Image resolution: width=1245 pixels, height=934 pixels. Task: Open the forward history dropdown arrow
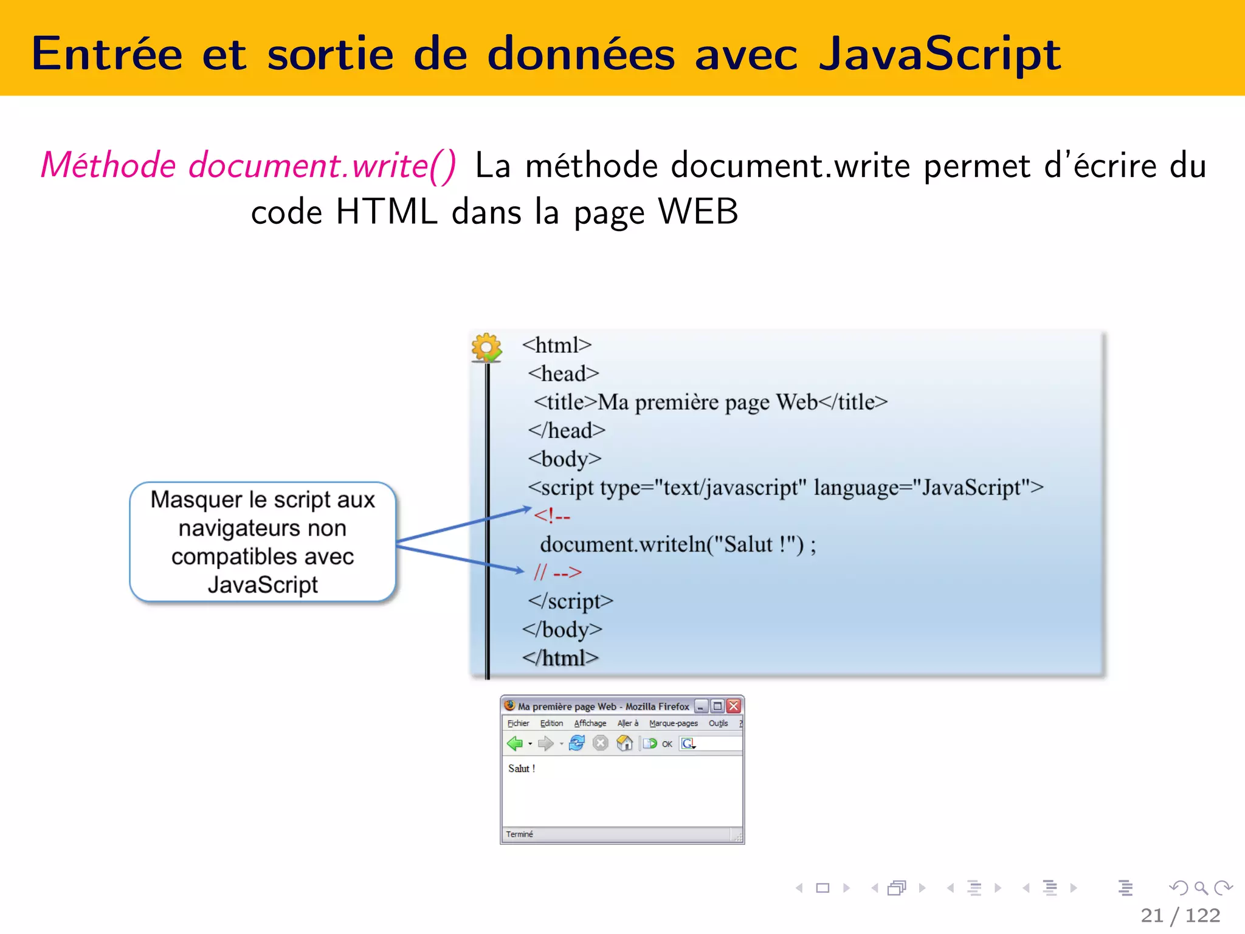(x=561, y=744)
